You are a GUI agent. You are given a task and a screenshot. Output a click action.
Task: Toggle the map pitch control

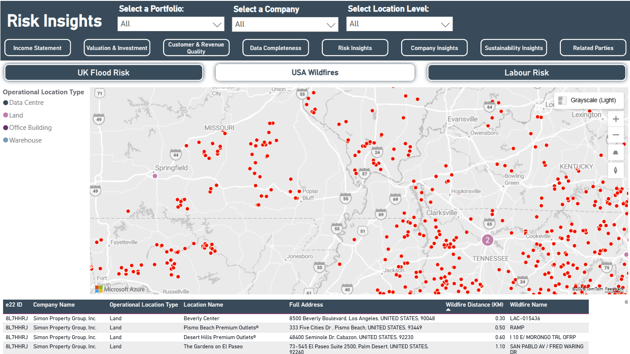pyautogui.click(x=616, y=152)
